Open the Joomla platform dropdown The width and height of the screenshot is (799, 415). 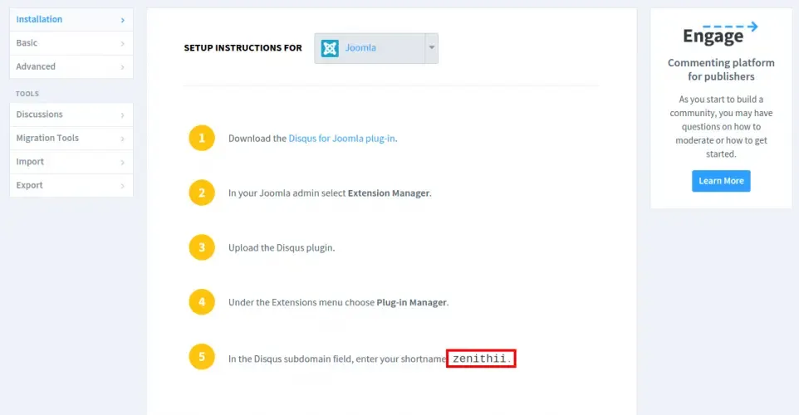[x=376, y=48]
